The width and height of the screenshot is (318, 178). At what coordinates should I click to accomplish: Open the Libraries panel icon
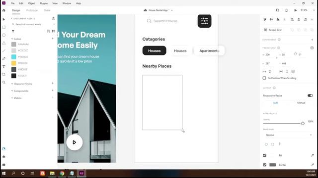coord(3,149)
